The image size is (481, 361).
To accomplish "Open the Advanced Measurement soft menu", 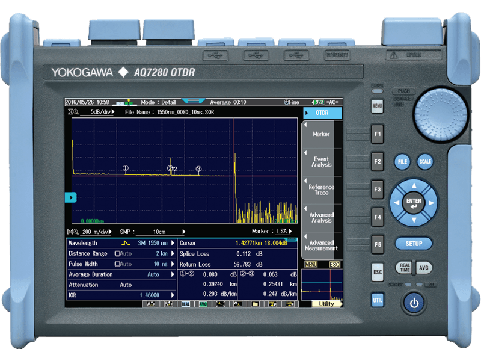I will pyautogui.click(x=321, y=245).
